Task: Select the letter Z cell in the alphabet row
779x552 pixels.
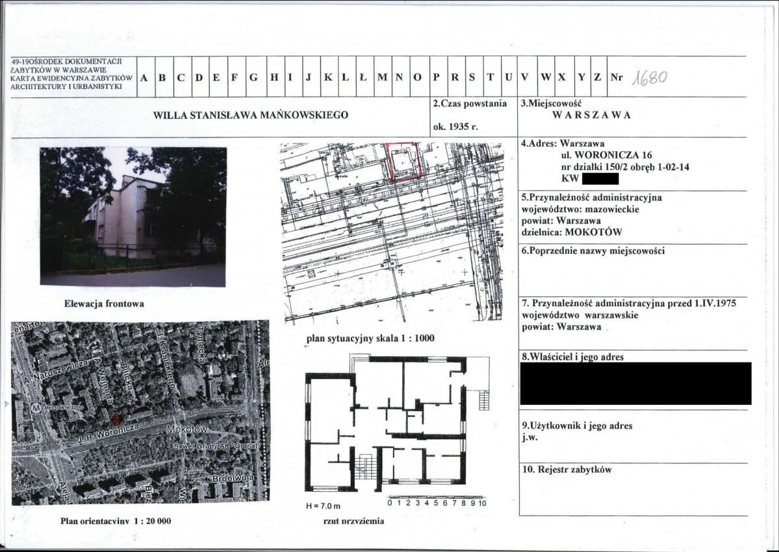Action: coord(597,78)
